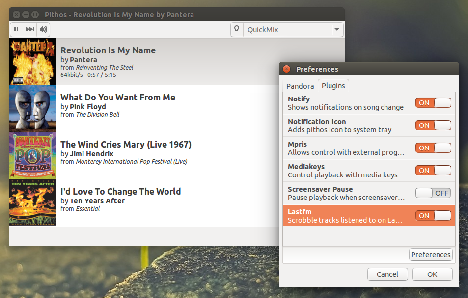Toggle the Mpris plugin switch
Screen dimensions: 468x298
433,148
